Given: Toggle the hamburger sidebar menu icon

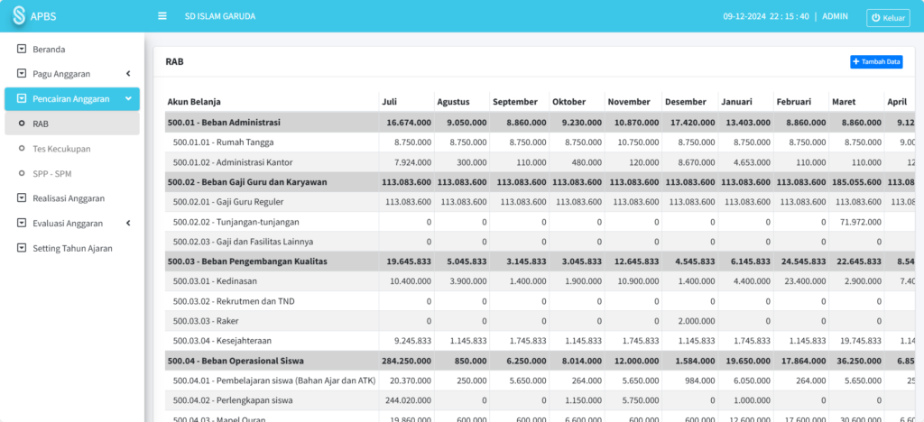Looking at the screenshot, I should [162, 16].
